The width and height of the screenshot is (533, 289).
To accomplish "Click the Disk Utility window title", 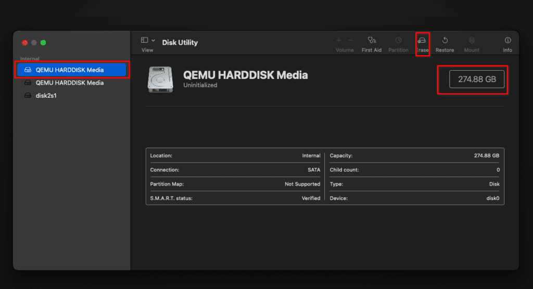I will click(x=180, y=43).
